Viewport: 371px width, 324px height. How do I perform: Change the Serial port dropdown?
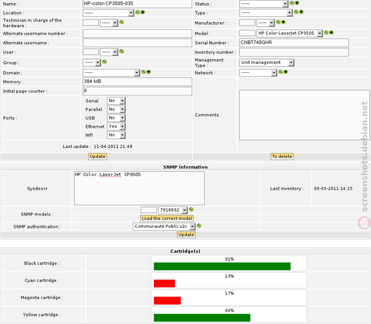coord(116,101)
